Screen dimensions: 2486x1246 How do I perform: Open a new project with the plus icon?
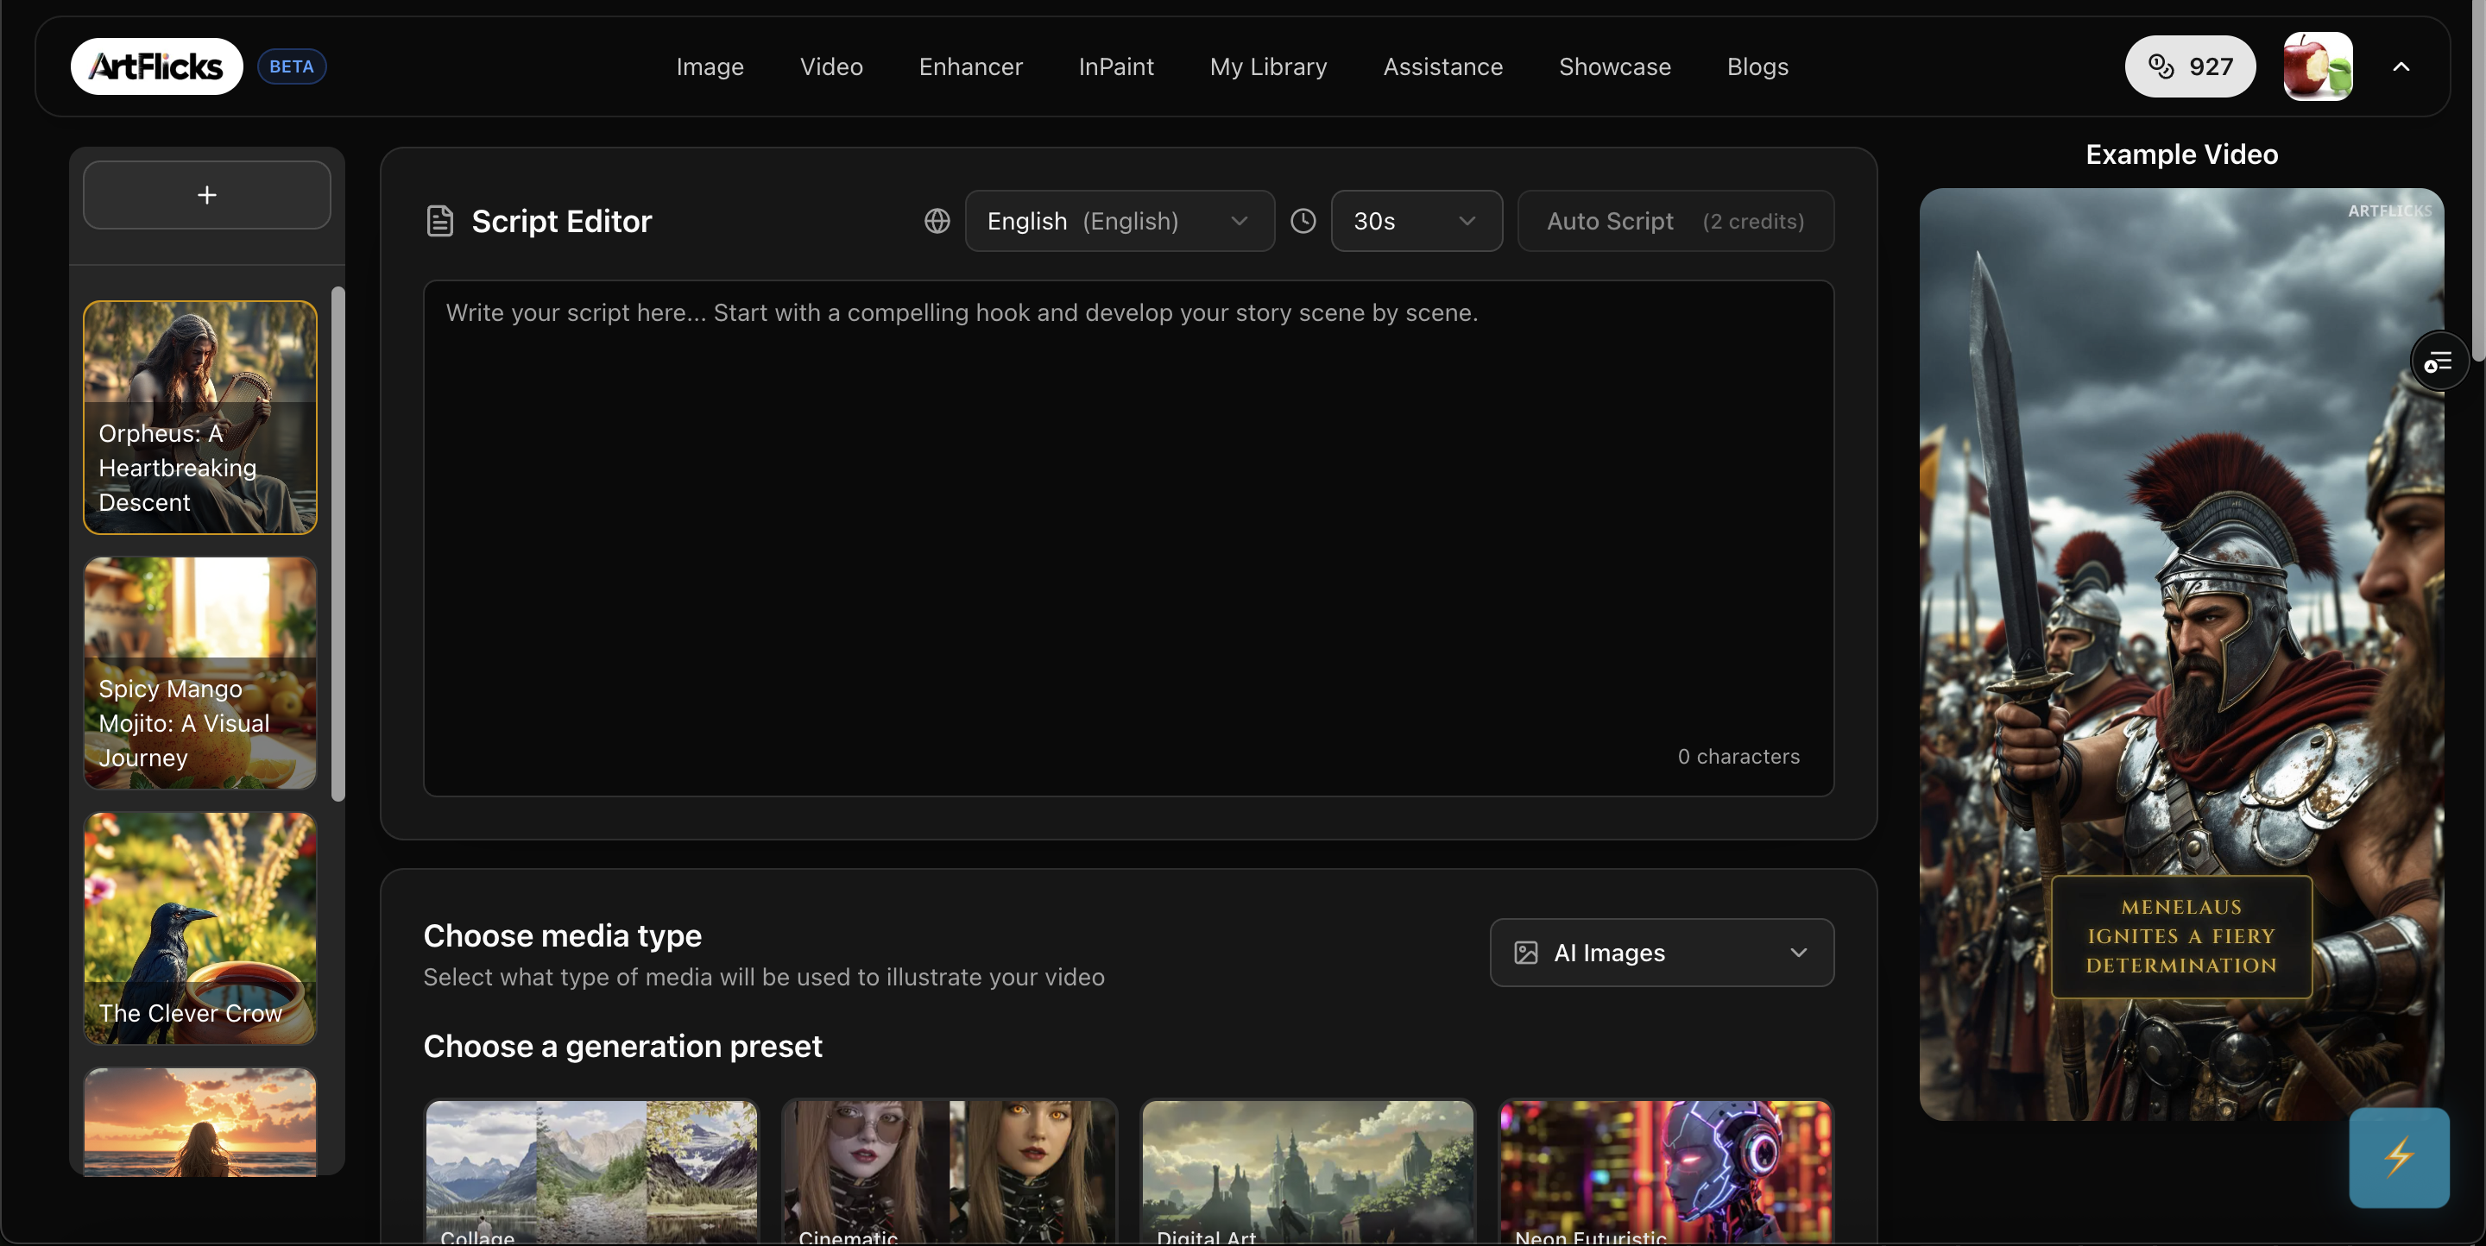click(206, 195)
